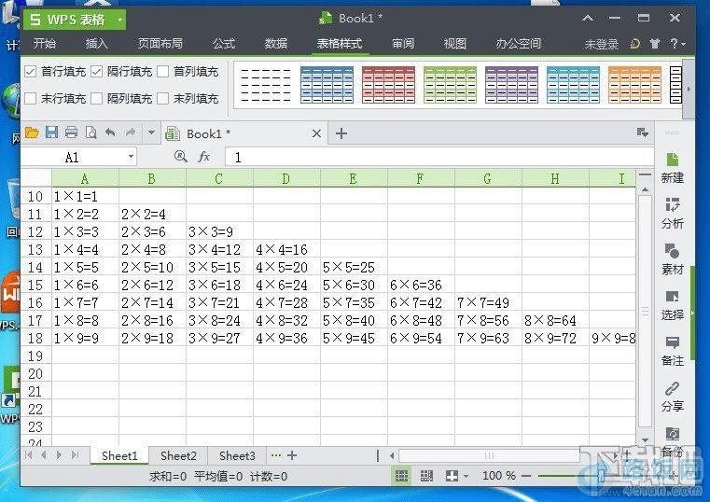Image resolution: width=710 pixels, height=502 pixels.
Task: Open the 新建 sidebar tool
Action: 673,168
